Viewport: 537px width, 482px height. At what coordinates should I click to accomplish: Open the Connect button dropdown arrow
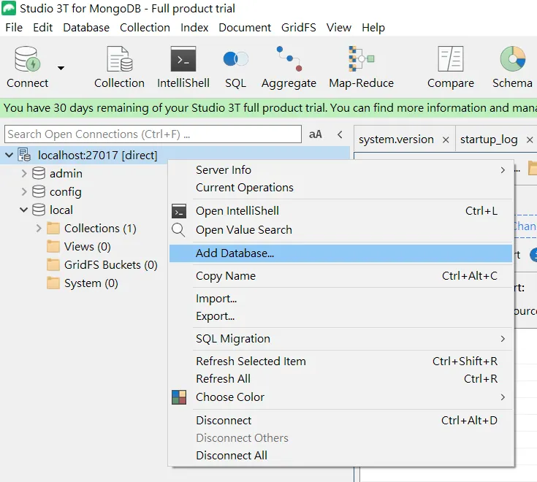pos(61,69)
